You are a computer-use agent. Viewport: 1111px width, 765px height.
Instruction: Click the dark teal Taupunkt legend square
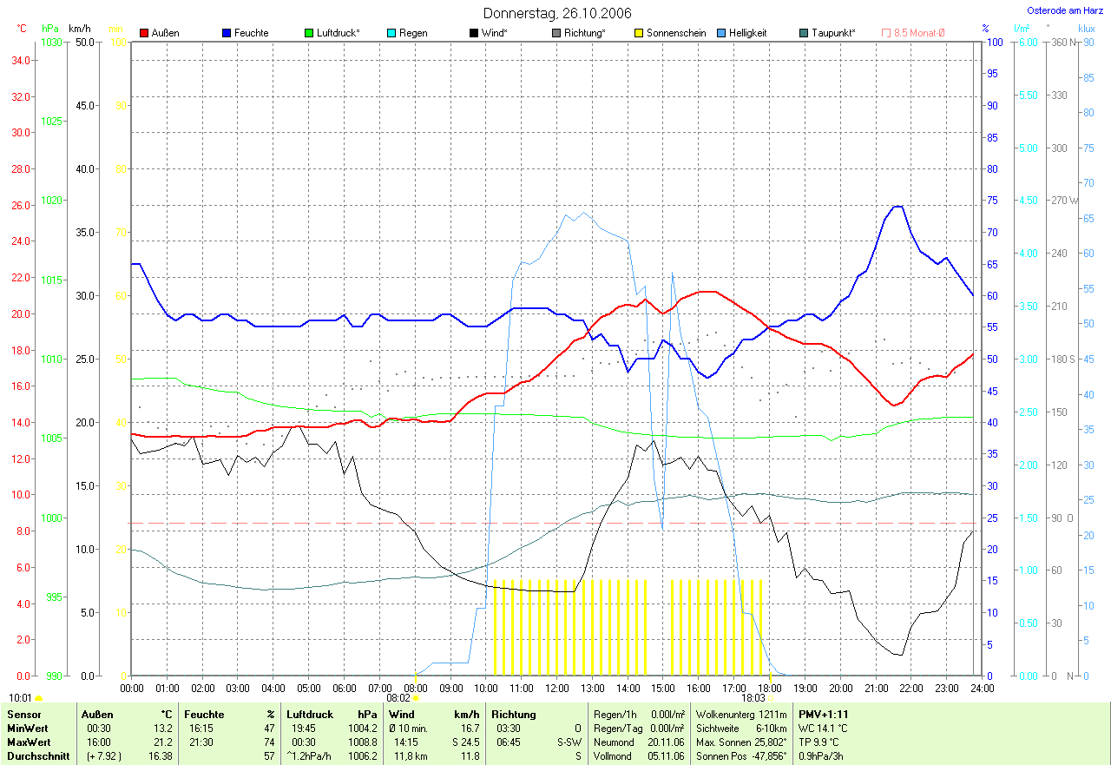coord(804,33)
